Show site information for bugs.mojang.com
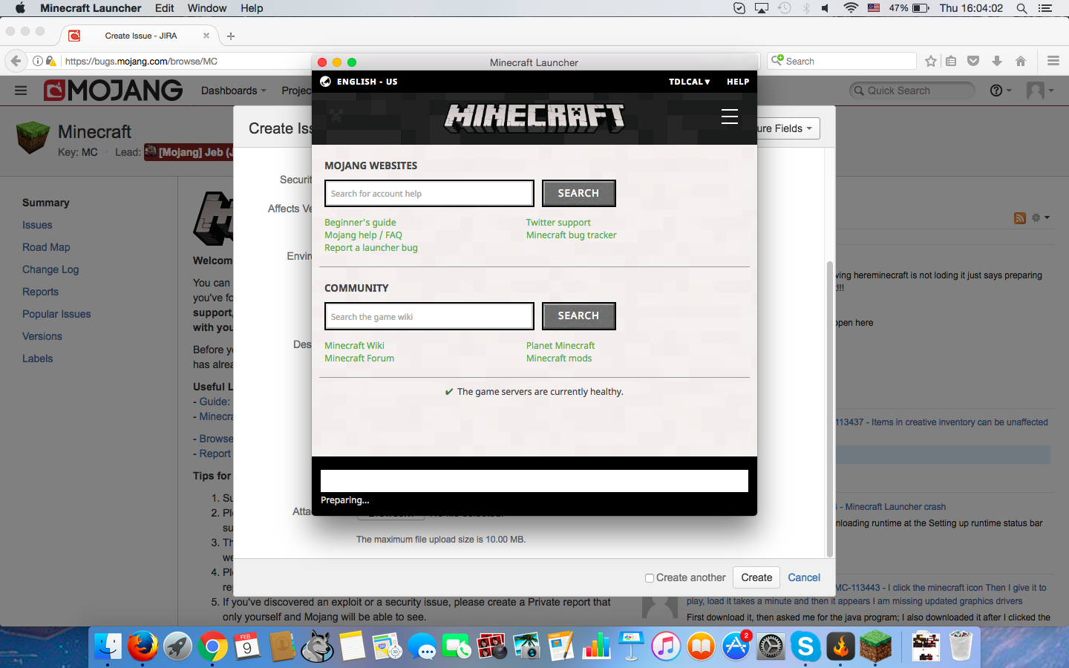This screenshot has width=1069, height=668. click(38, 61)
